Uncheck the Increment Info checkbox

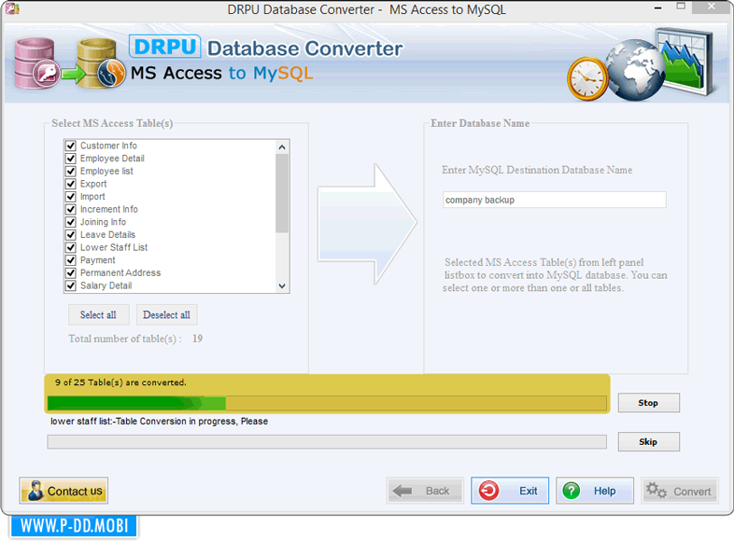tap(71, 209)
